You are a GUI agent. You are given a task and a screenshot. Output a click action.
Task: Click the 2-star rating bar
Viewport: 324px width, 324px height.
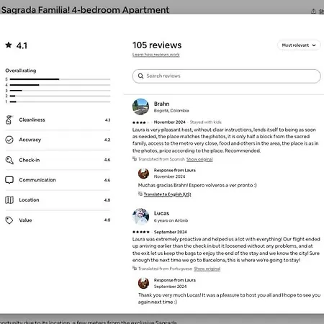pyautogui.click(x=60, y=96)
